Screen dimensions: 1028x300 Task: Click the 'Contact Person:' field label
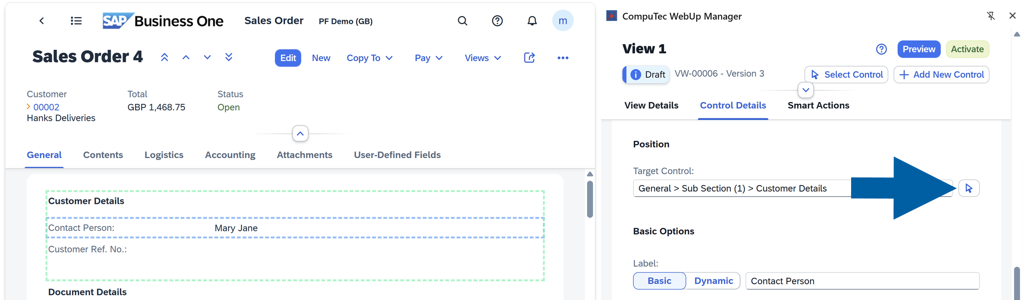coord(81,228)
